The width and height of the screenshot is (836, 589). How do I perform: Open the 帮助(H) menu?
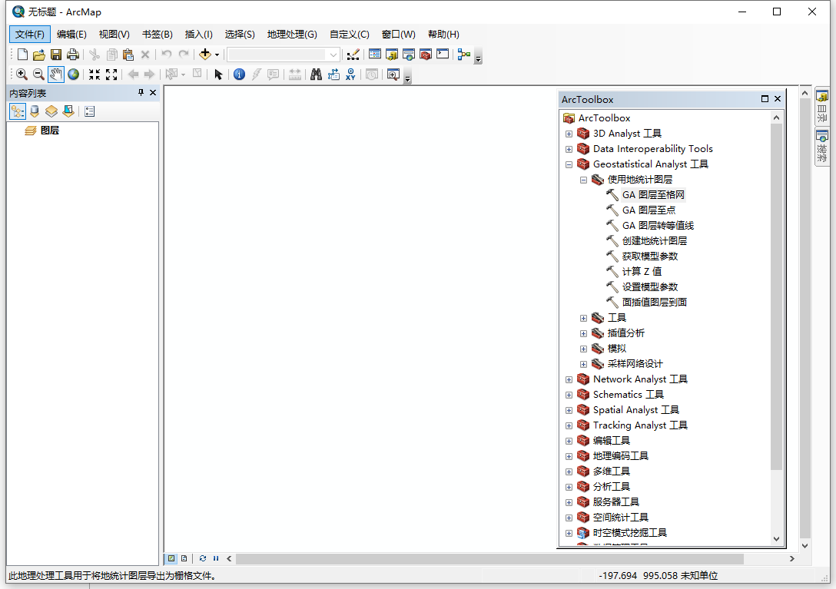(x=443, y=34)
